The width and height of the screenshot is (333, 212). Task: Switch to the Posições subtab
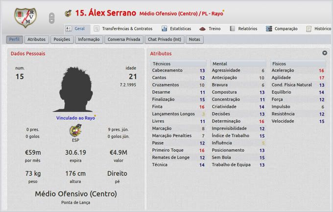[x=62, y=39]
